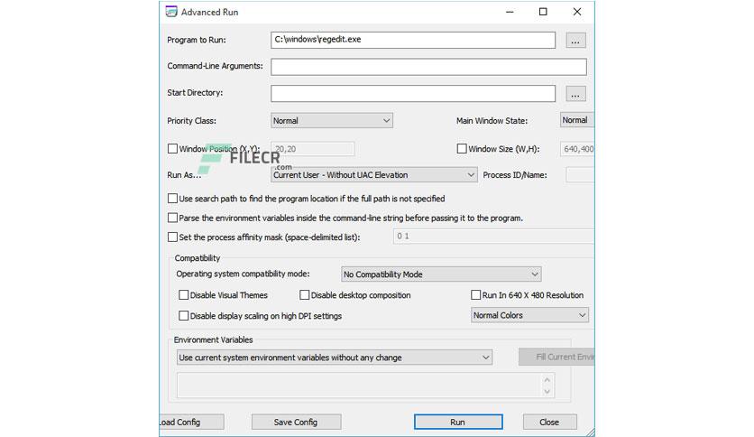Browse for the program to run
Image resolution: width=754 pixels, height=437 pixels.
(575, 41)
